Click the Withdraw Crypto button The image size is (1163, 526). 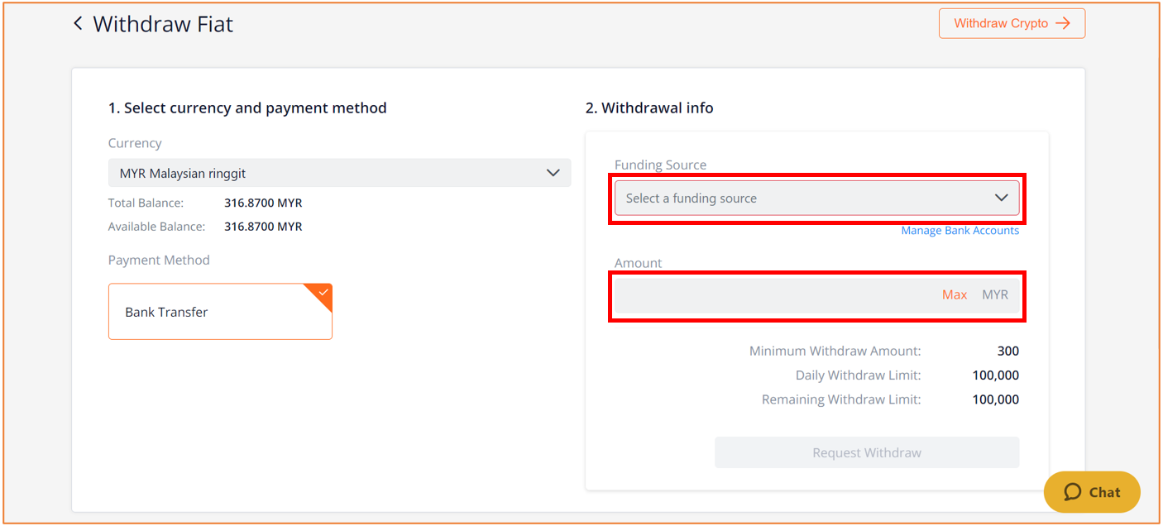click(x=1012, y=23)
